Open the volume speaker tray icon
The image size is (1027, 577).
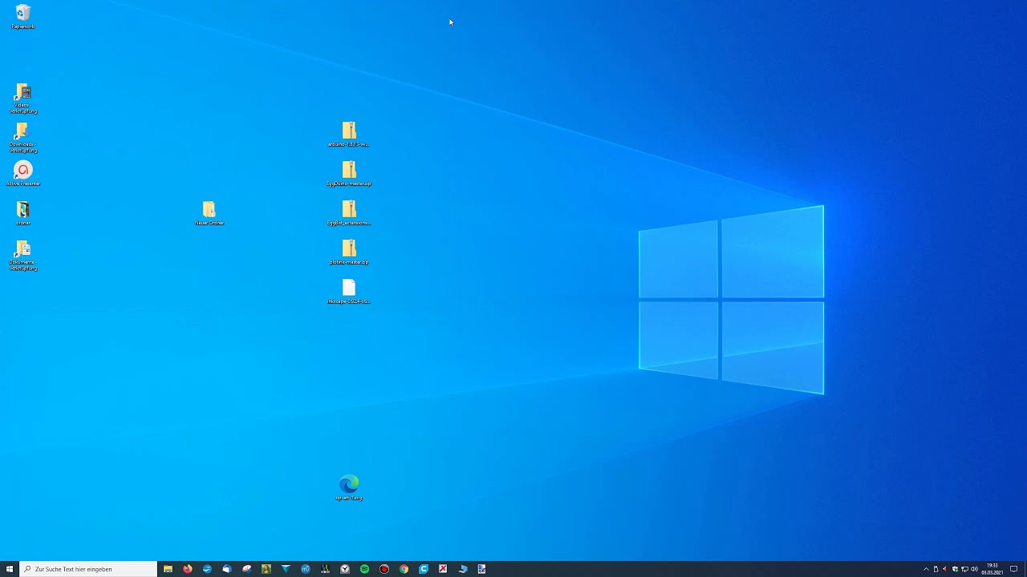coord(974,569)
